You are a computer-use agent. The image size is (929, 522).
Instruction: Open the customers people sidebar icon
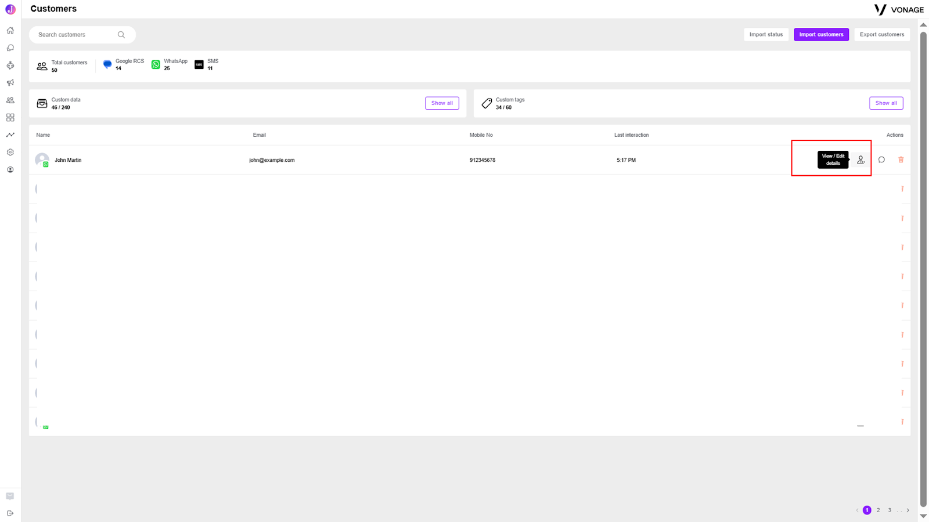pyautogui.click(x=10, y=100)
